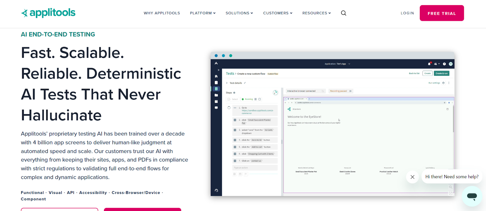The width and height of the screenshot is (486, 211).
Task: Click the All products link in EyeStore
Action: pos(297,109)
